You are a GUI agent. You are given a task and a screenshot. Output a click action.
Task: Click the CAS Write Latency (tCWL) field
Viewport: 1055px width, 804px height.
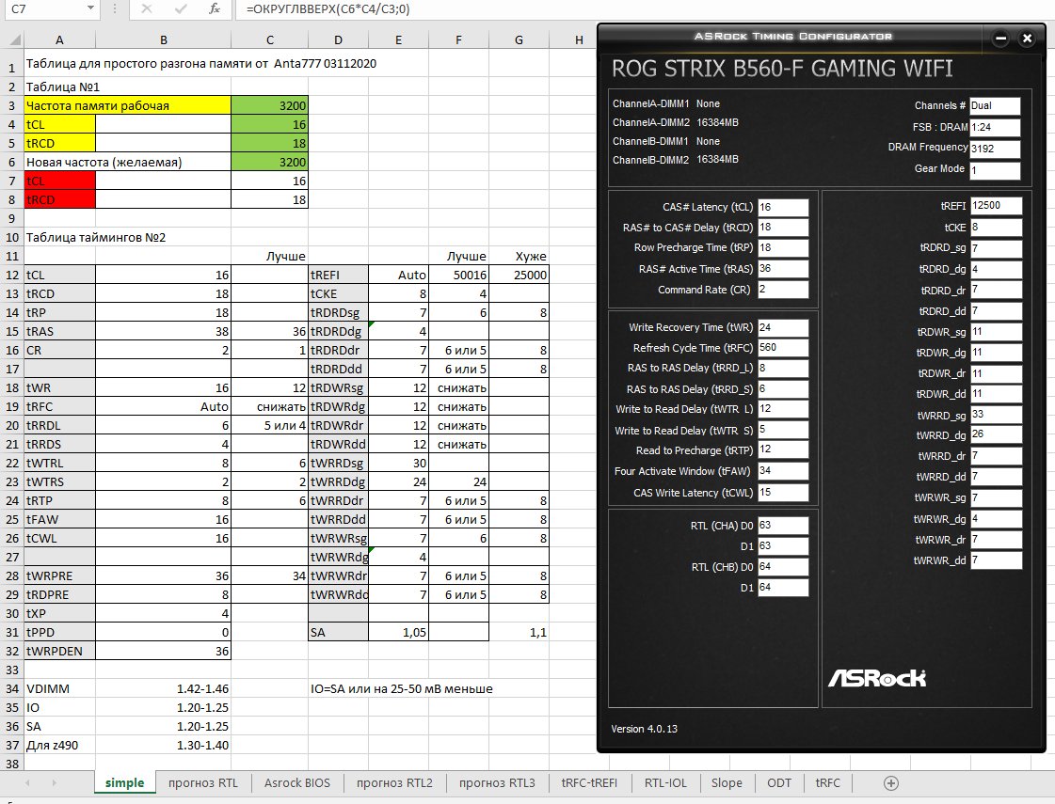click(x=783, y=492)
